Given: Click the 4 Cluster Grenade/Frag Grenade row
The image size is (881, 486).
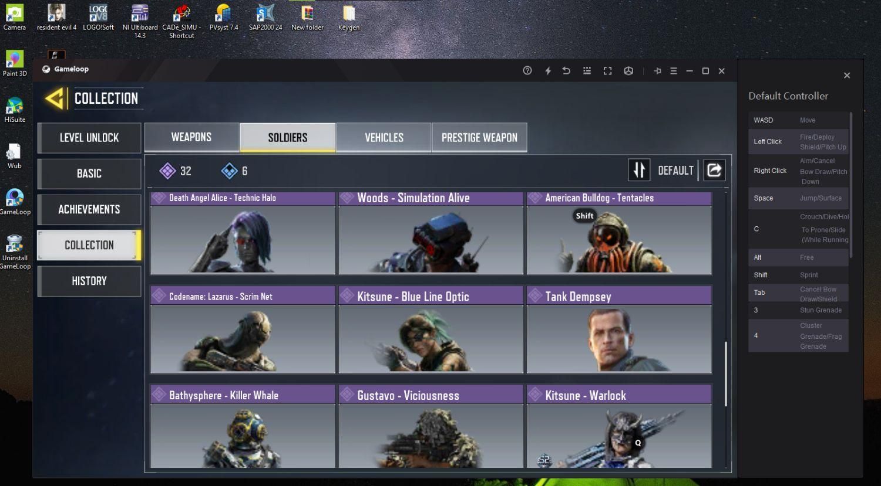Looking at the screenshot, I should tap(798, 335).
